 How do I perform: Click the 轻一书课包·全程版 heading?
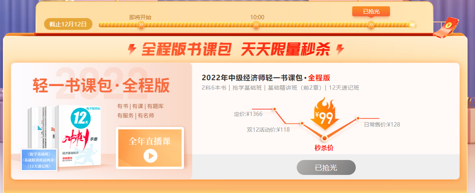tap(101, 85)
